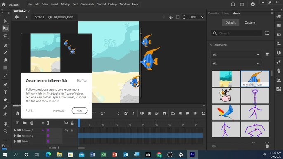Click inside the Assets Search field
283x159 pixels.
236,33
